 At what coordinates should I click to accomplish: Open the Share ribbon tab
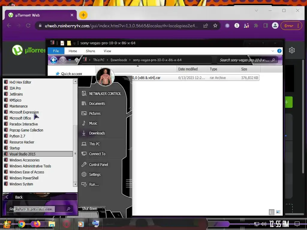91,51
